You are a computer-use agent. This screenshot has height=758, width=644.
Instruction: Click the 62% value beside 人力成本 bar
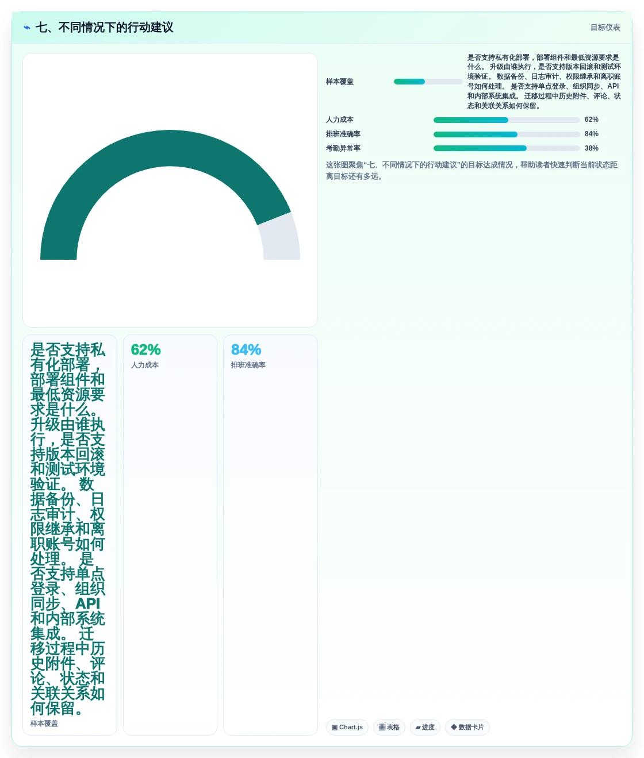point(592,120)
